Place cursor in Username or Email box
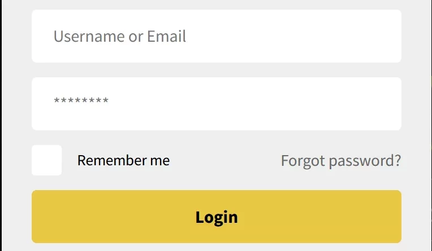This screenshot has height=251, width=432. click(x=217, y=36)
